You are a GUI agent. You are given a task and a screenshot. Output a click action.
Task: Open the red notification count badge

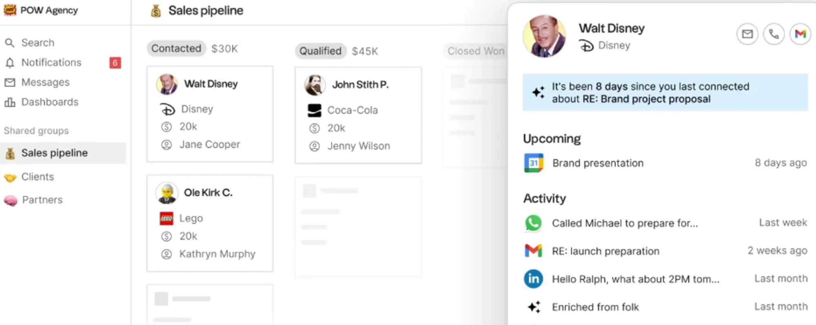(x=115, y=63)
